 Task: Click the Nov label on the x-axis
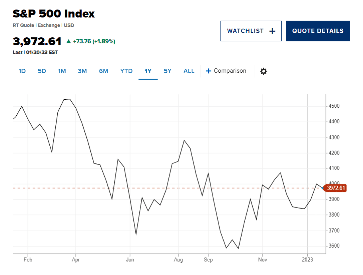[263, 260]
